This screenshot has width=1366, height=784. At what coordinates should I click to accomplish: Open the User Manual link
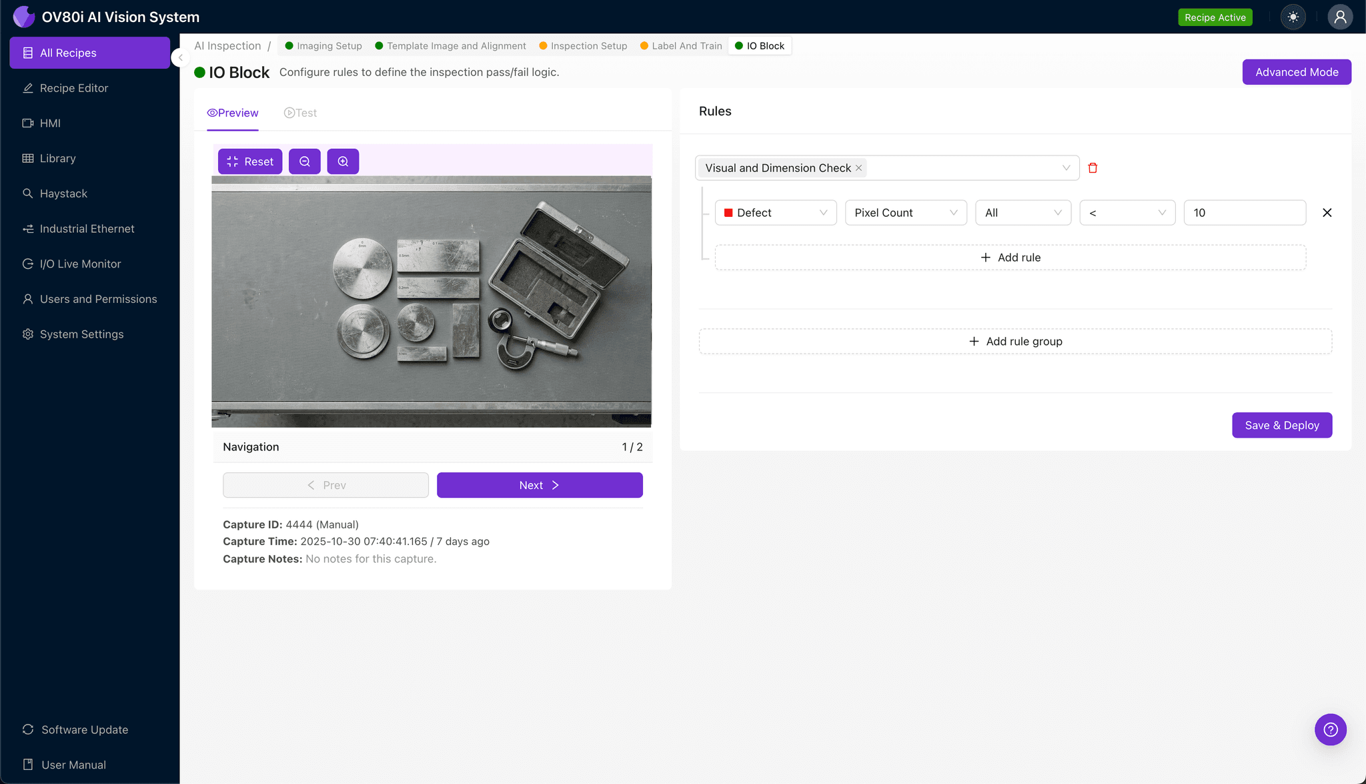90,765
